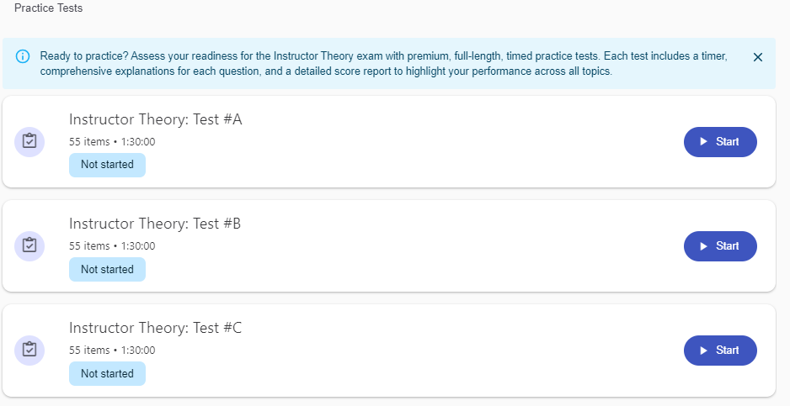This screenshot has height=406, width=790.
Task: Click the 55 items count under Test #A
Action: pos(89,142)
